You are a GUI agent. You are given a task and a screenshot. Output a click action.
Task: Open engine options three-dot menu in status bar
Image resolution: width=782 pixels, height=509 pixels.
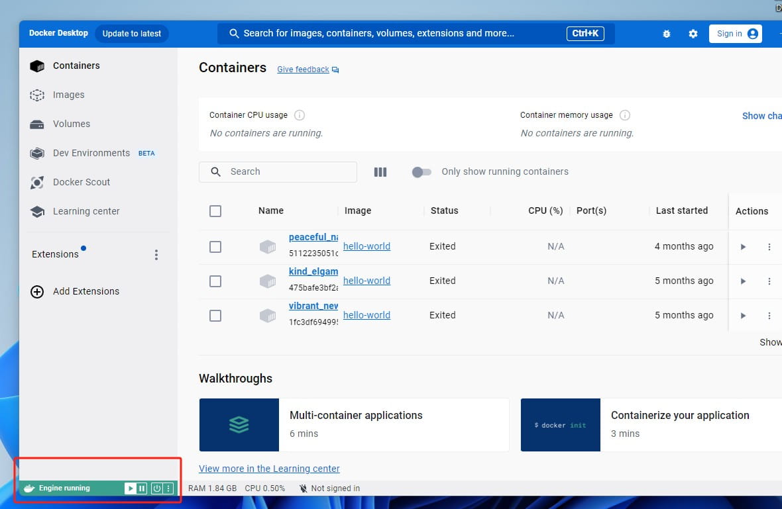[168, 488]
